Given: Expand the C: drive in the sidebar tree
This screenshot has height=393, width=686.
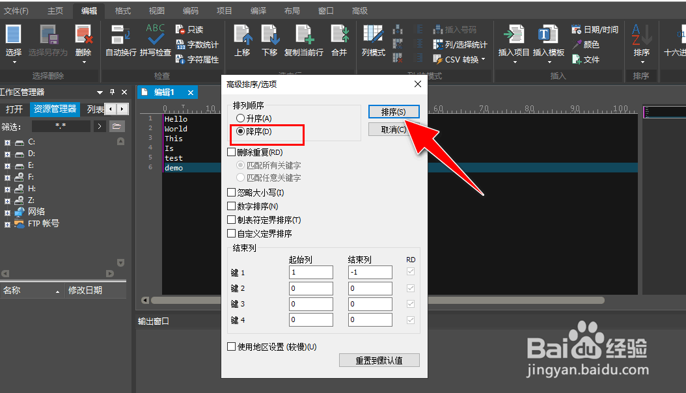Looking at the screenshot, I should pos(7,142).
